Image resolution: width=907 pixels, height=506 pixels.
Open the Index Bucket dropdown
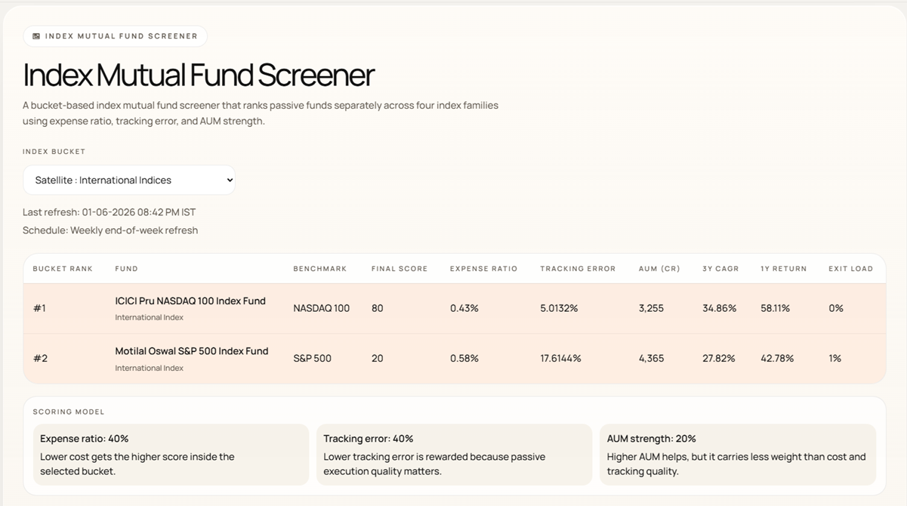(x=129, y=180)
